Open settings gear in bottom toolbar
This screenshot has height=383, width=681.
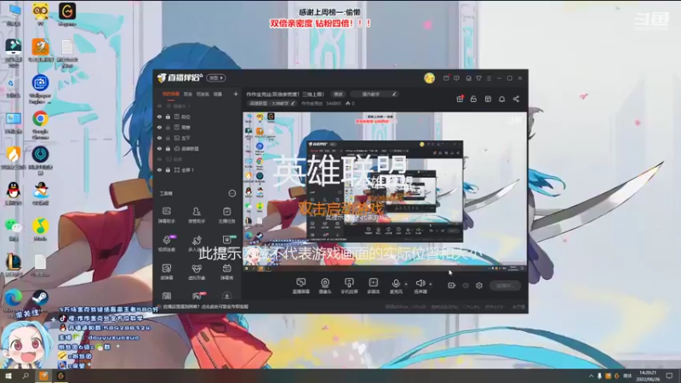point(479,285)
